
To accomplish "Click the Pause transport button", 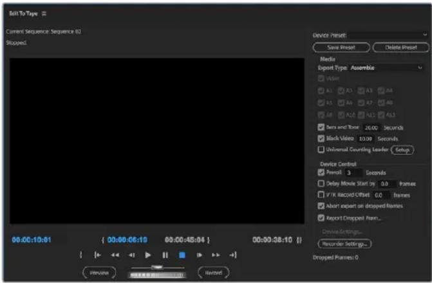I will pos(165,255).
